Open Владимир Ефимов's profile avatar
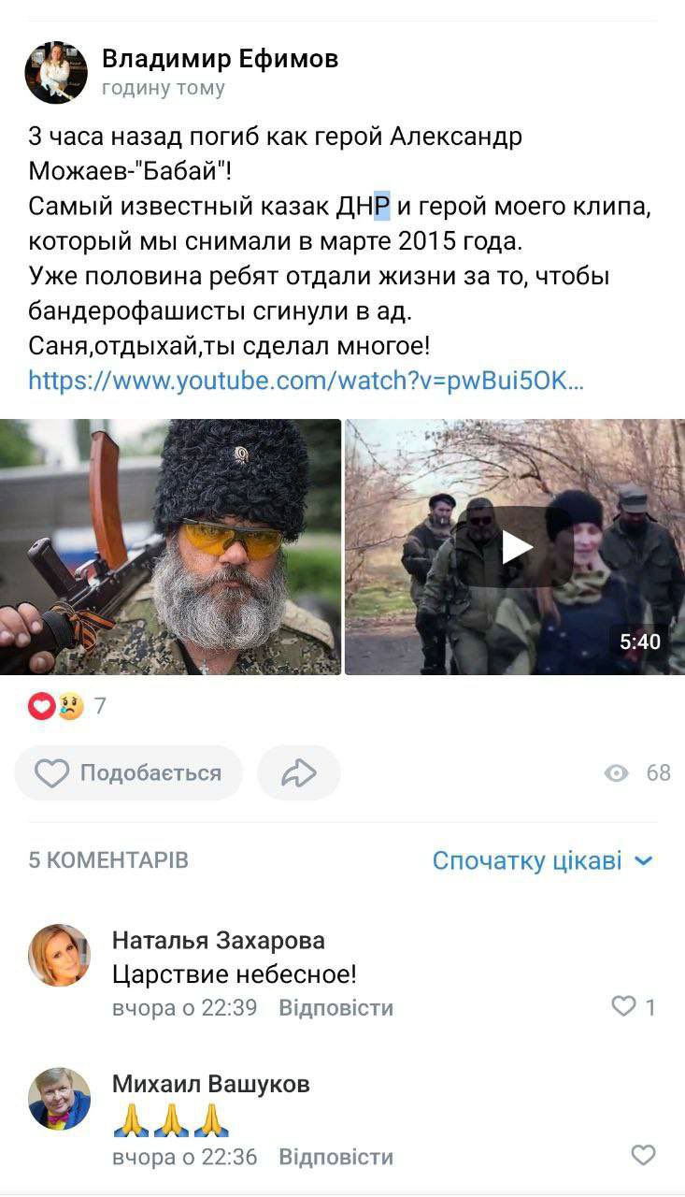Viewport: 685px width, 1197px height. [56, 72]
